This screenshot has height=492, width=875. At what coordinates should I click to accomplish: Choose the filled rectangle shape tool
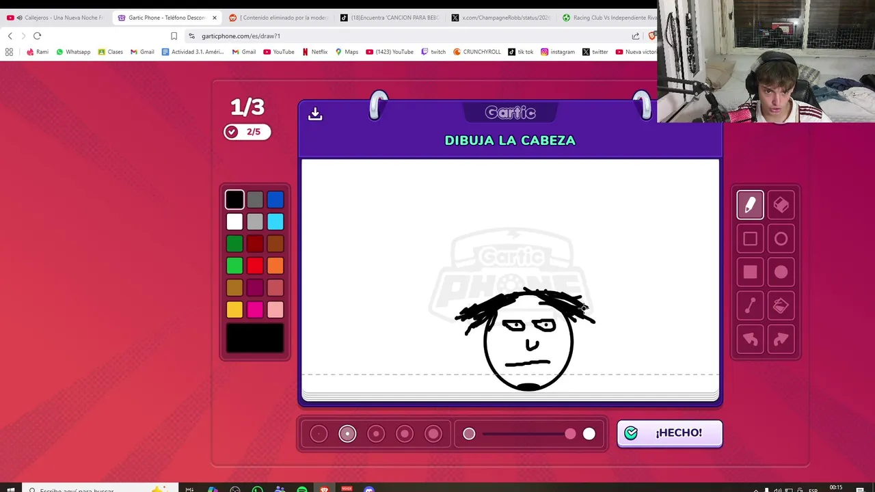[750, 272]
